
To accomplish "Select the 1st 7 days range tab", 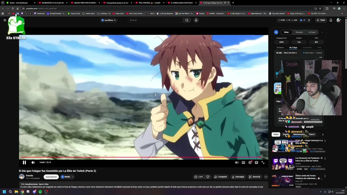I will click(293, 48).
